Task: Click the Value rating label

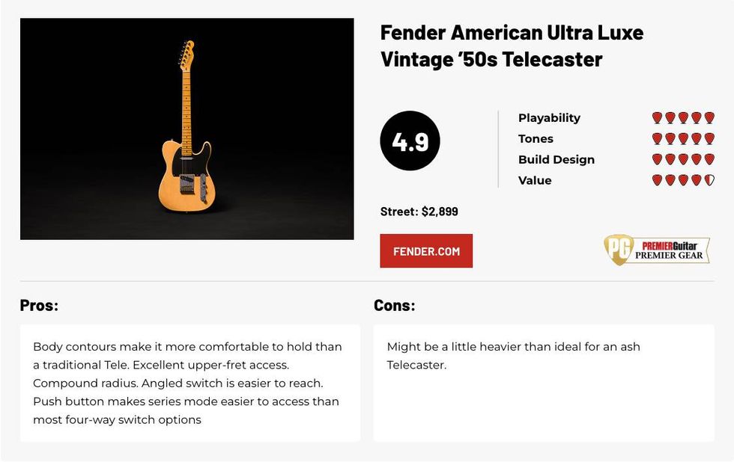Action: (x=535, y=180)
